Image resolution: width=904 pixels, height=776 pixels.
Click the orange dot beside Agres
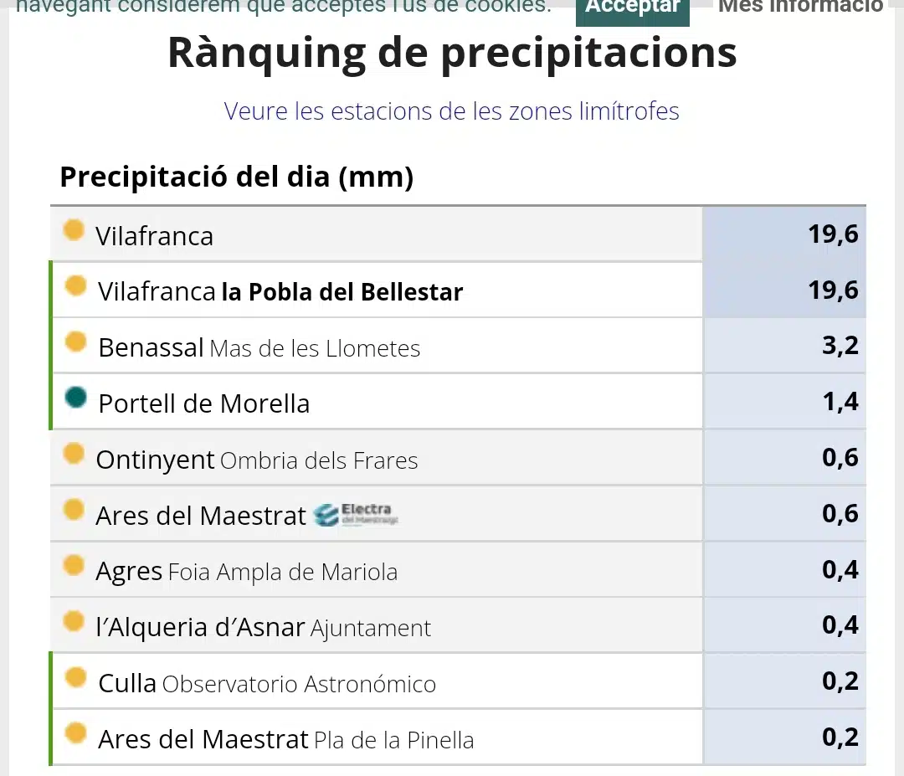74,565
